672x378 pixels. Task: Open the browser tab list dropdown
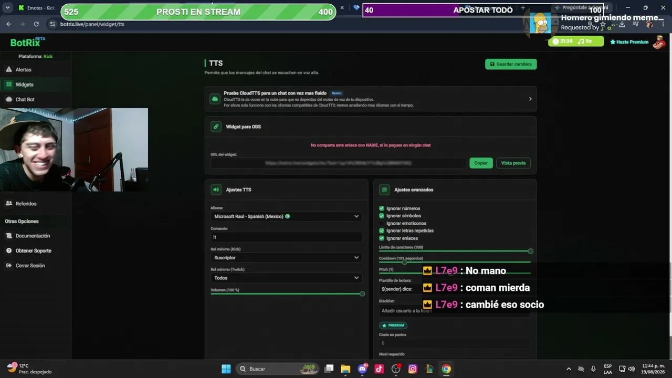coord(7,8)
